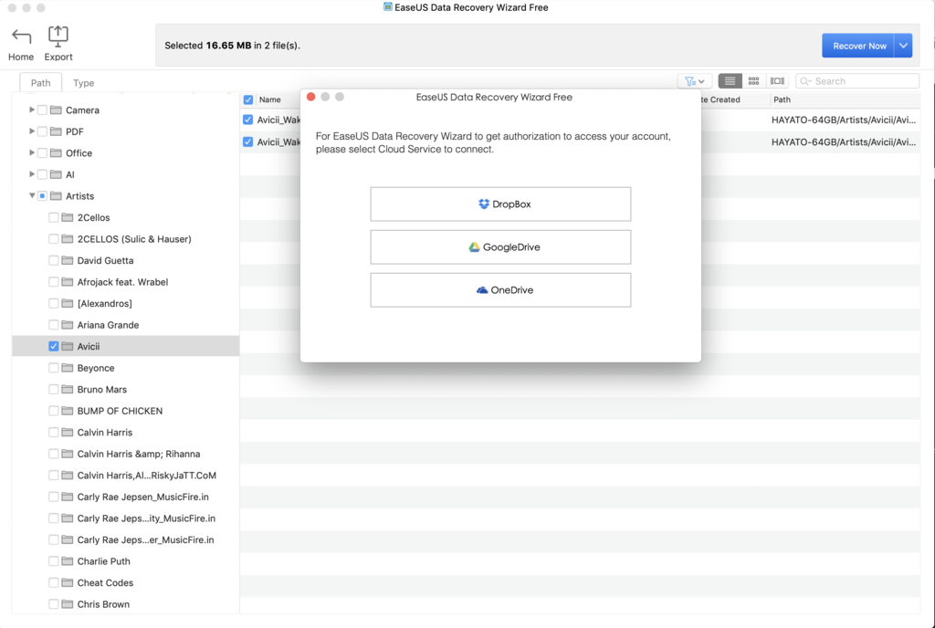Select DropBox as the cloud service

point(500,204)
